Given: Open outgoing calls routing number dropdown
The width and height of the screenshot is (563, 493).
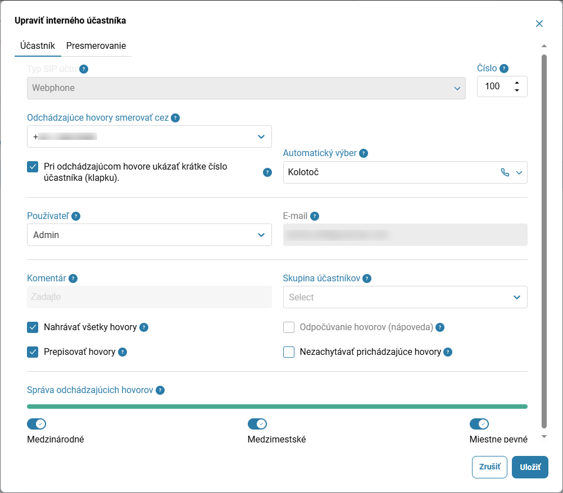Looking at the screenshot, I should 149,136.
